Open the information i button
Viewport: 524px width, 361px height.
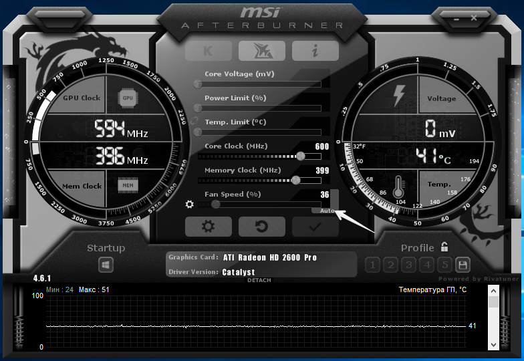tap(315, 51)
